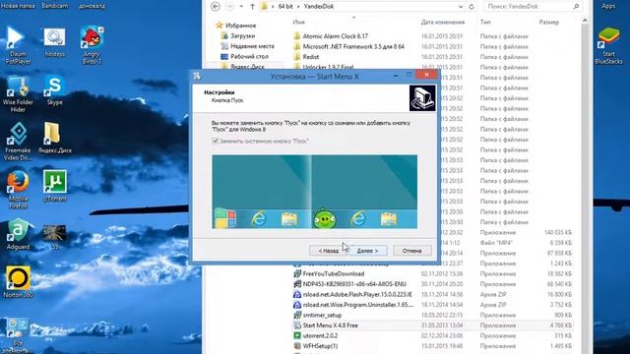Sort by Дата изменения column header
This screenshot has width=630, height=354.
coord(443,22)
